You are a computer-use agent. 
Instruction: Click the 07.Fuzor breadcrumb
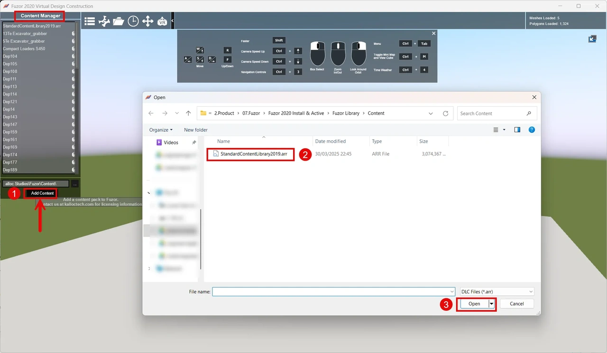point(251,113)
